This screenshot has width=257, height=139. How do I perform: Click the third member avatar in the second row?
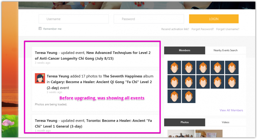203,82
